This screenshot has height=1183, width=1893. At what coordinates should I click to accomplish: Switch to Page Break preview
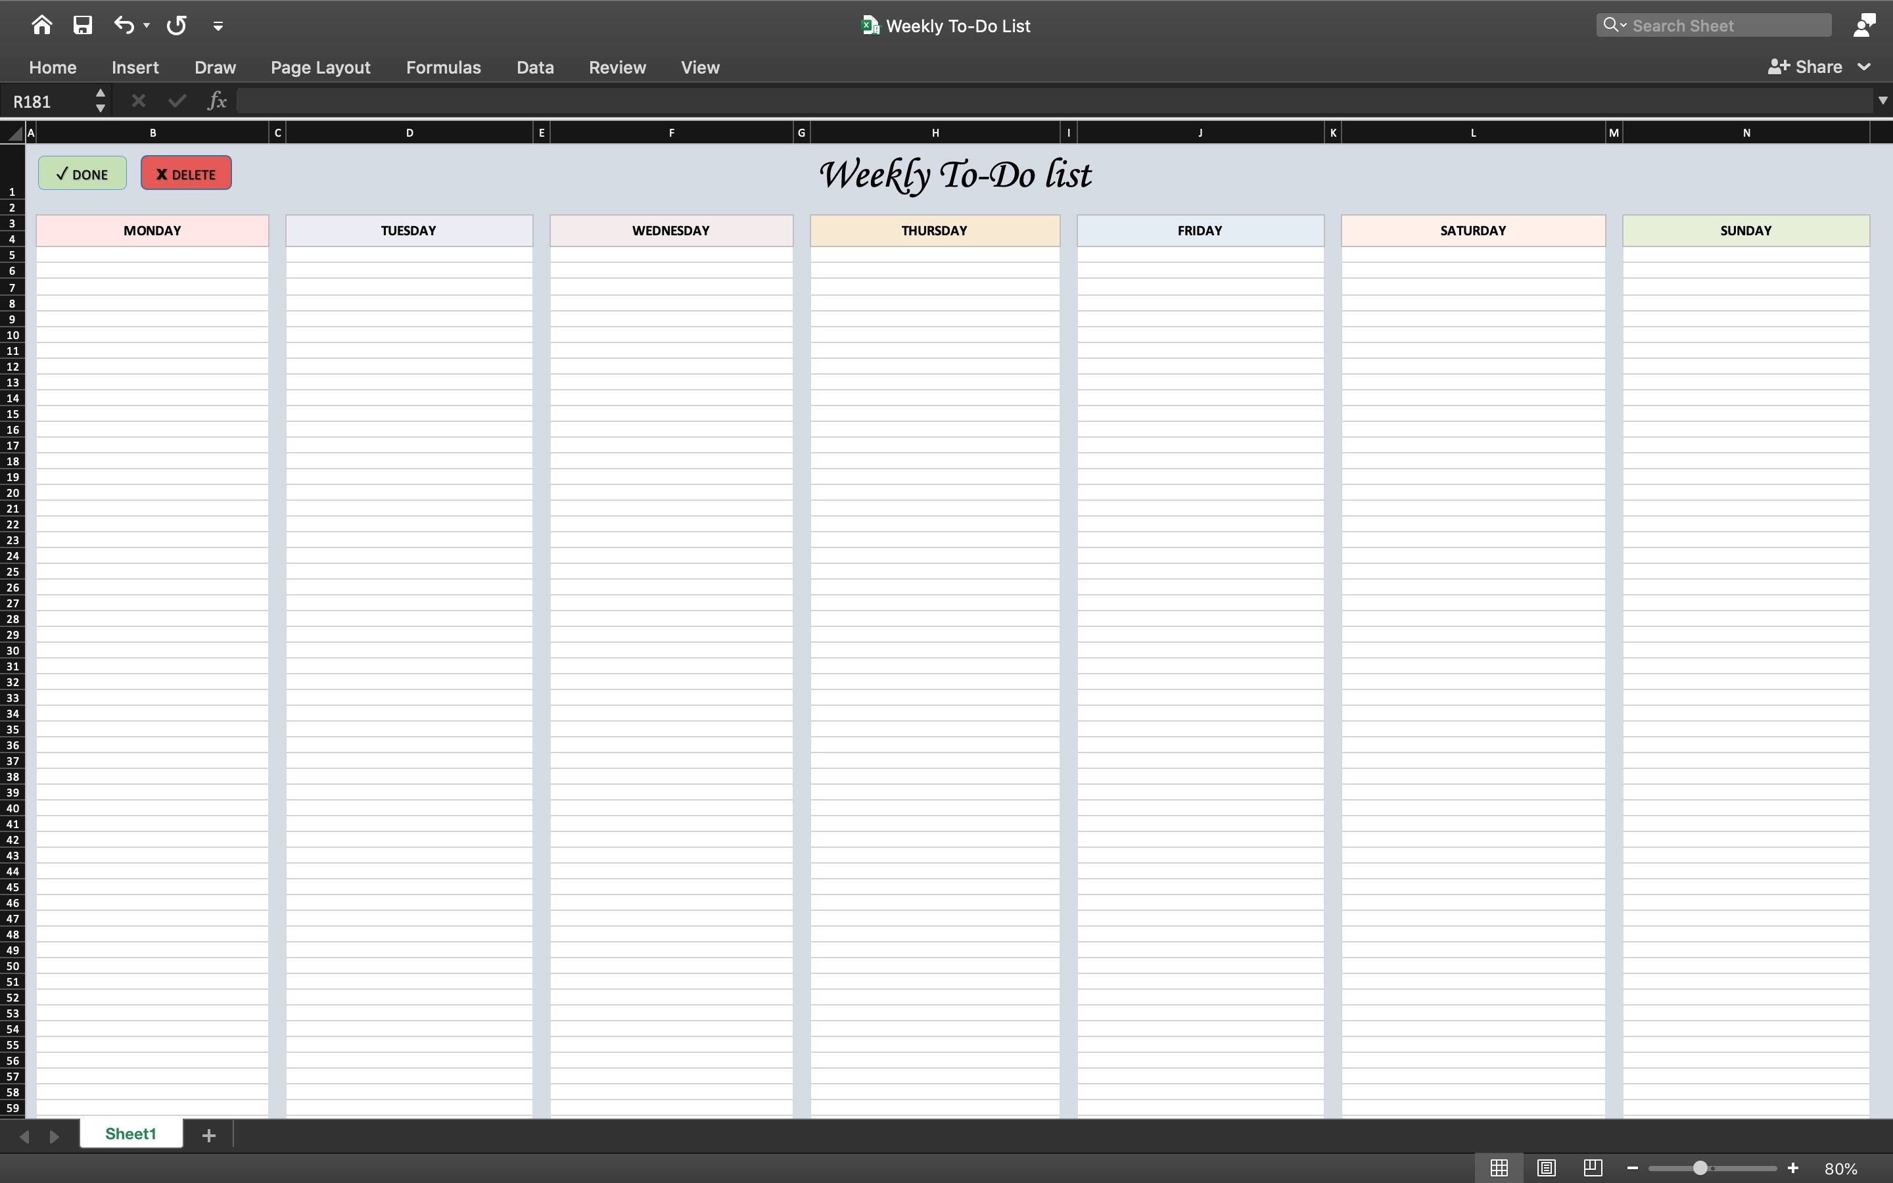[1593, 1167]
